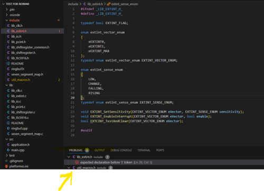The image size is (264, 191).
Task: Open seven_segment_map.c file
Action: 27,134
